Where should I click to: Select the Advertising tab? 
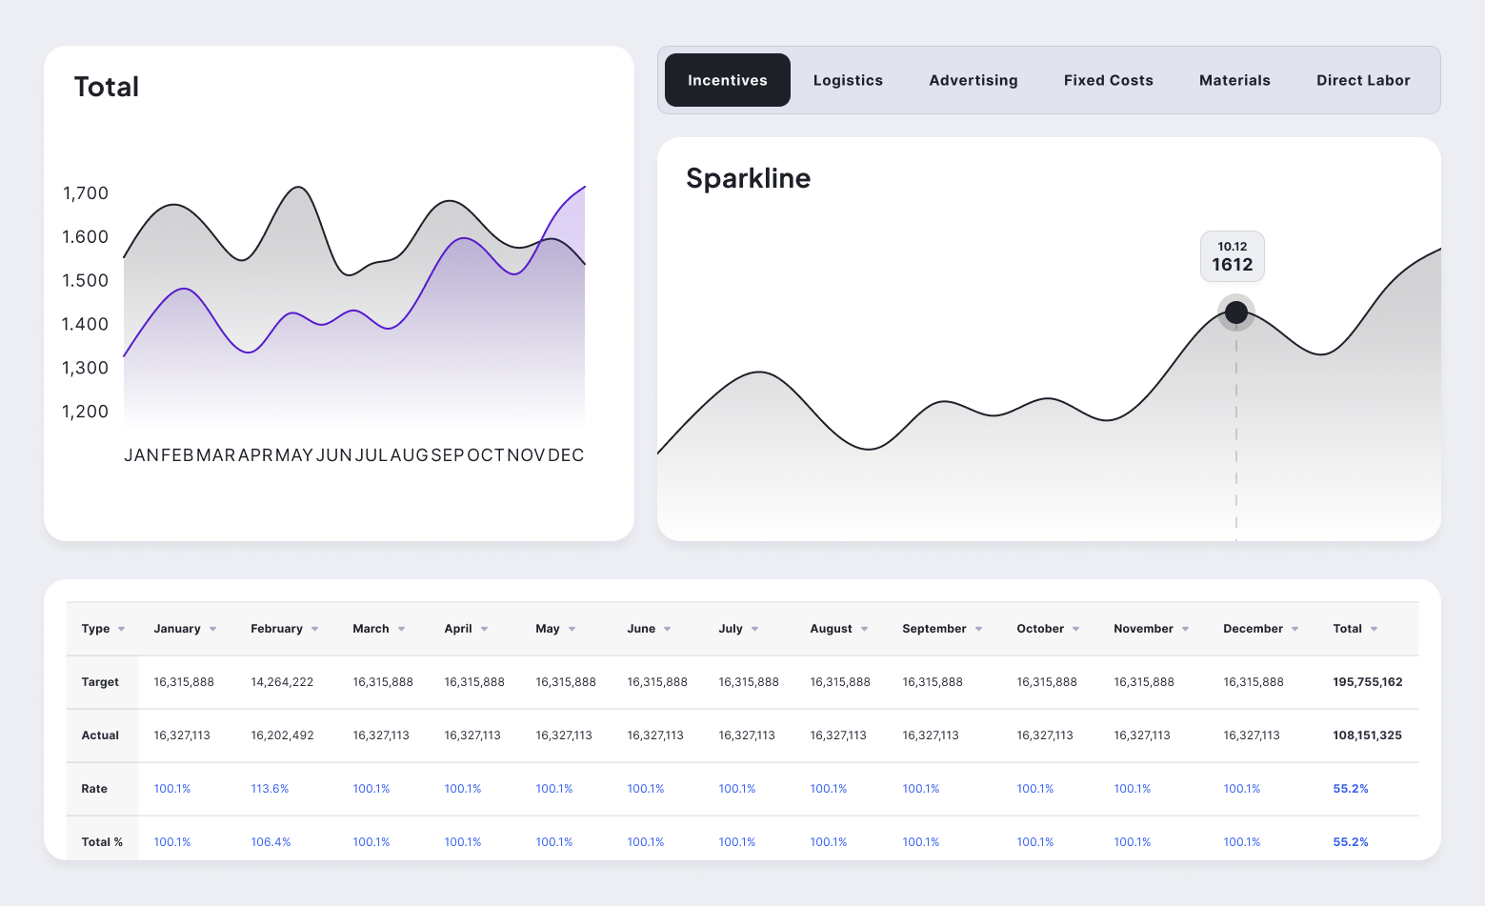click(973, 80)
